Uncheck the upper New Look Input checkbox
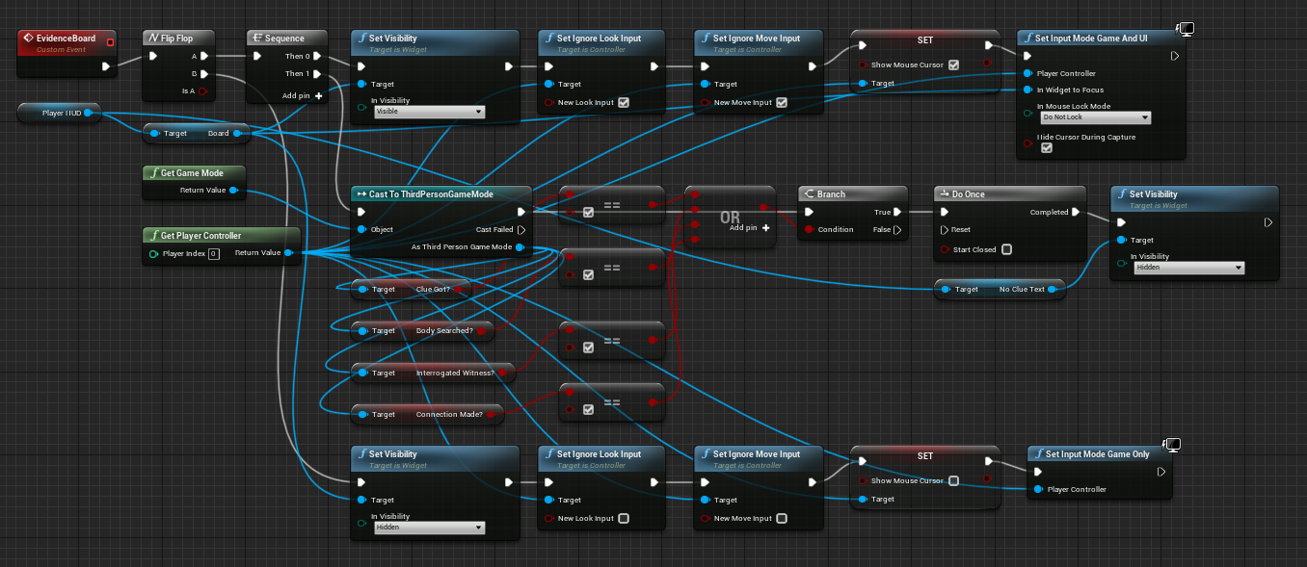The height and width of the screenshot is (567, 1307). click(623, 103)
